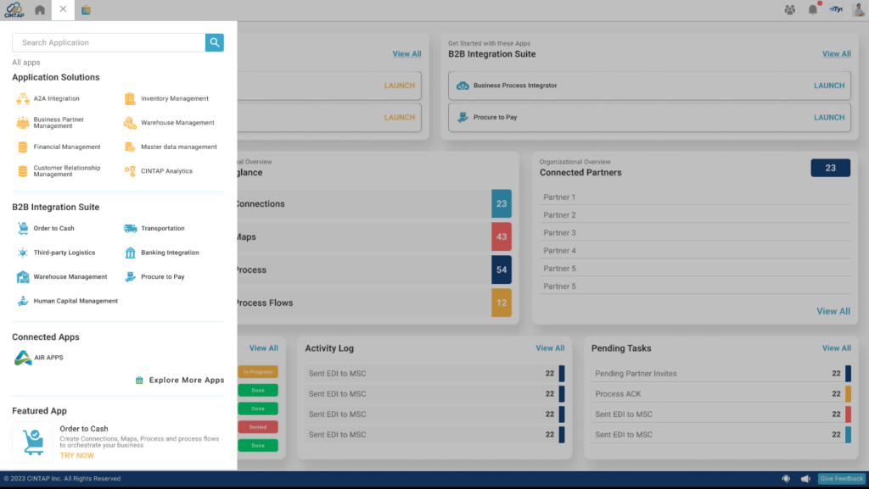
Task: Launch Procure to Pay in B2B suite card
Action: (x=829, y=117)
